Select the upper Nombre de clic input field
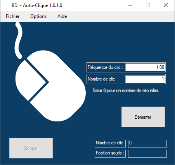Viewport: 175px width, 165px height. click(145, 79)
